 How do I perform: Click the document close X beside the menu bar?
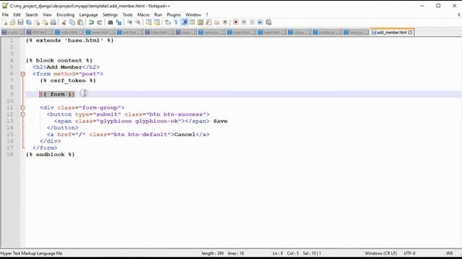click(x=459, y=14)
